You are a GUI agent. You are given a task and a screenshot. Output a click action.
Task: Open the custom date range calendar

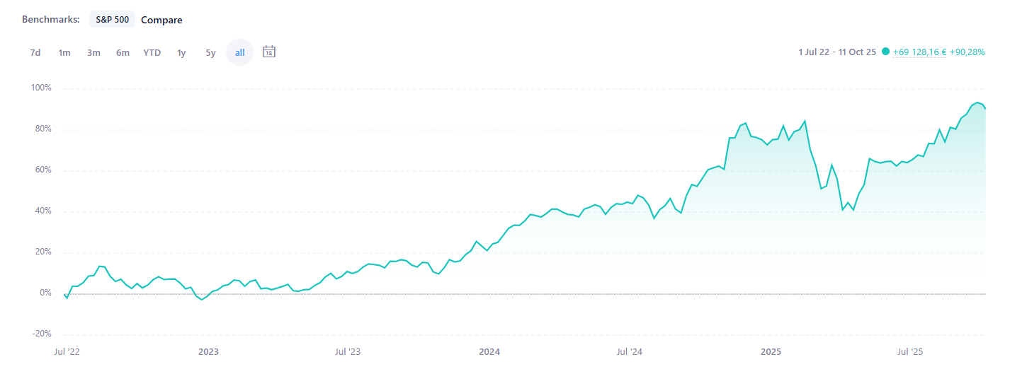pyautogui.click(x=269, y=52)
